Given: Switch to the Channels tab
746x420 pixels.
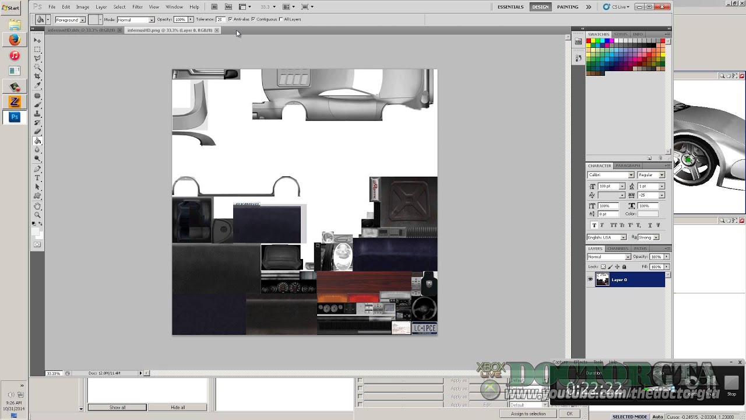Looking at the screenshot, I should tap(618, 249).
